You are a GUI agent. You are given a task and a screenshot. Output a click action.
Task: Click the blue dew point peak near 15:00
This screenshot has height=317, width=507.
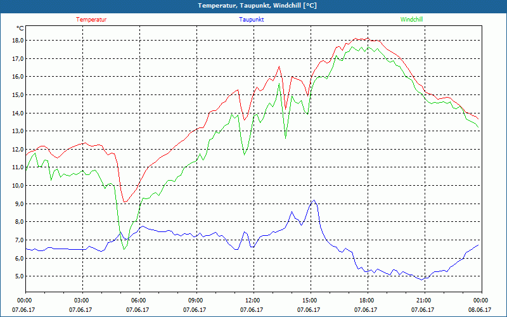click(x=314, y=200)
